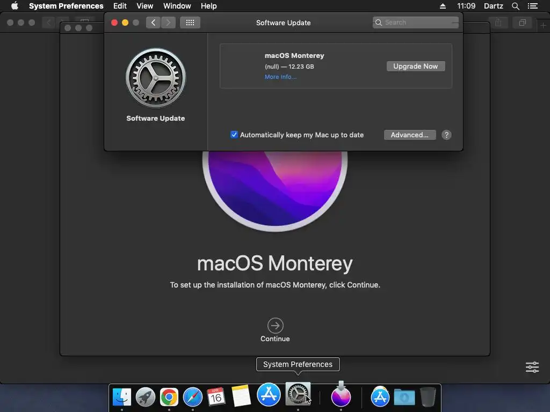Open the Trash in the Dock

[x=428, y=397]
